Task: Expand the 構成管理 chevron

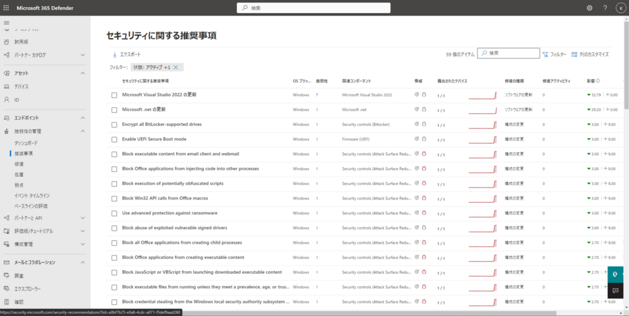Action: click(83, 244)
